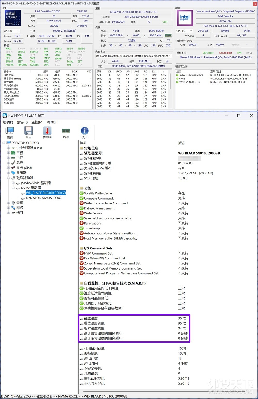Click the 特征 column header

click(83, 143)
